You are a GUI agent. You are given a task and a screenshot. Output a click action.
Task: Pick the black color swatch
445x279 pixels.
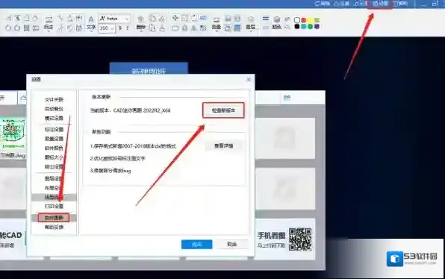[x=297, y=26]
